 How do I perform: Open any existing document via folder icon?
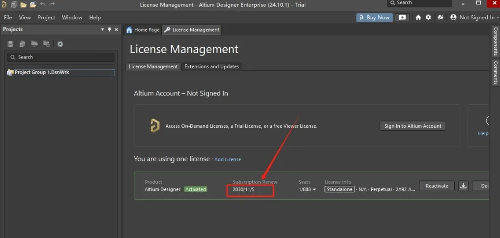click(23, 4)
